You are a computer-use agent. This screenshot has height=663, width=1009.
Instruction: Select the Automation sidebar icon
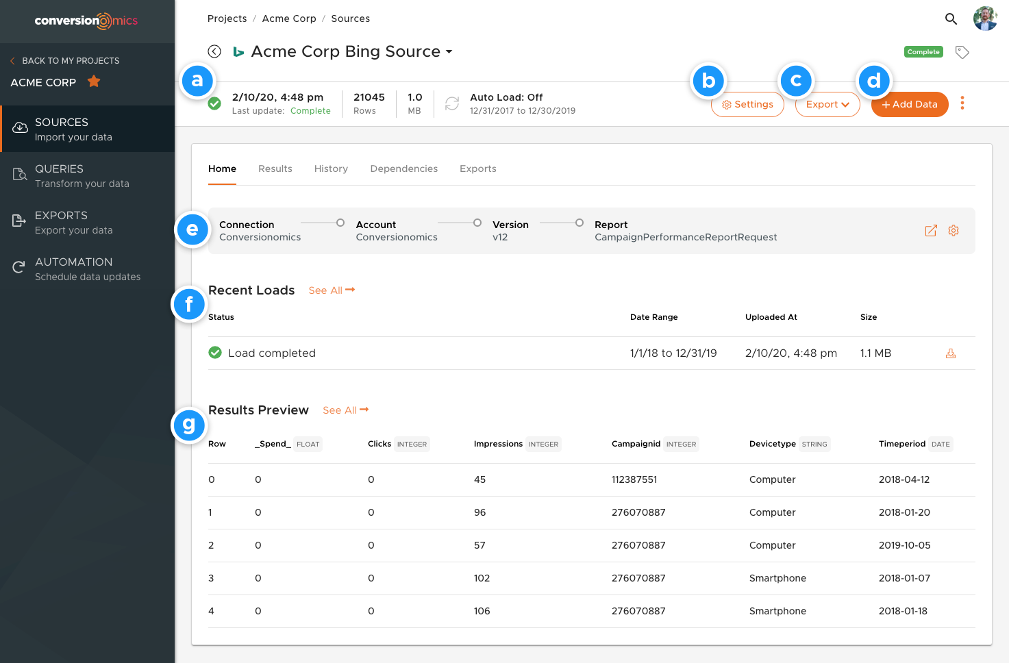[x=18, y=267]
